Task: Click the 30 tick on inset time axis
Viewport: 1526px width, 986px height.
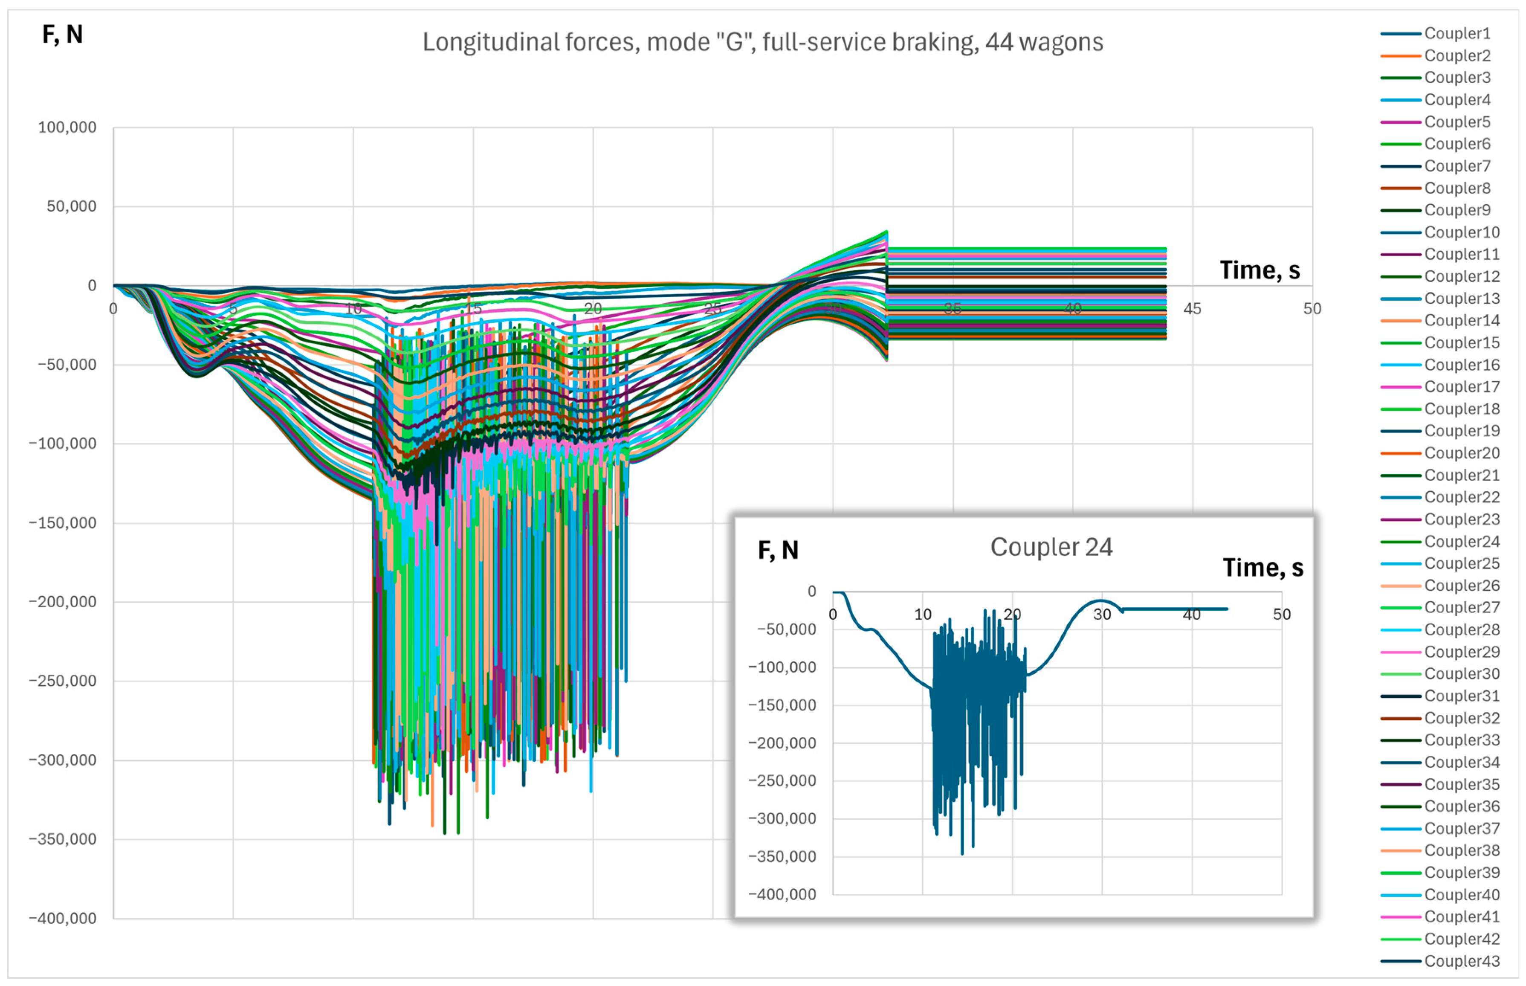Action: (1102, 615)
